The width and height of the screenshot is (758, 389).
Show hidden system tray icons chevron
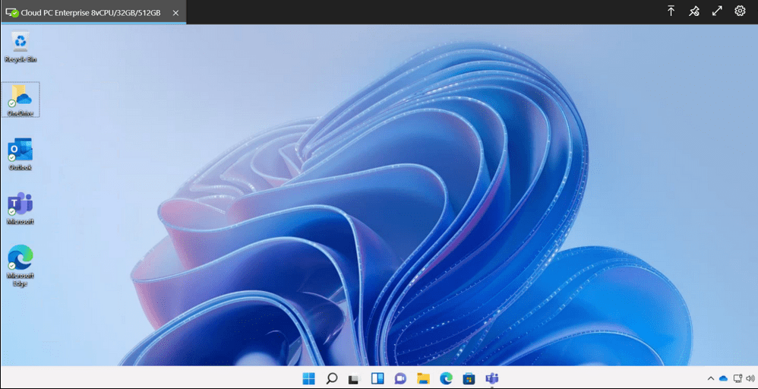[710, 378]
